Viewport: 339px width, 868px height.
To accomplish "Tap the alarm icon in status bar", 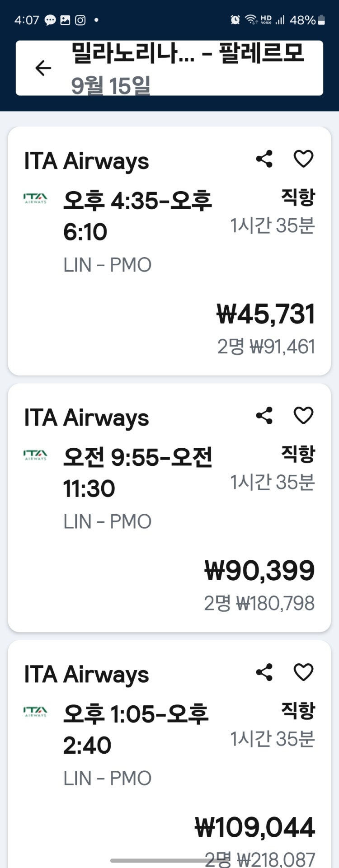I will tap(235, 20).
